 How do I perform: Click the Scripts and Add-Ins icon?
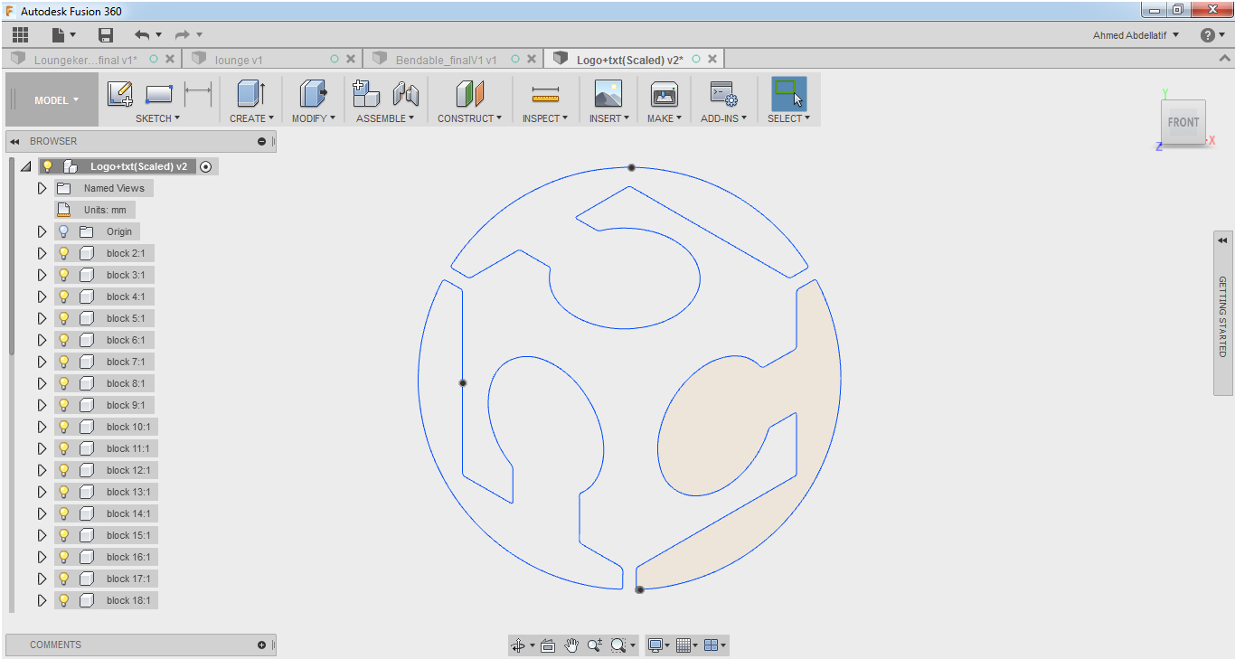723,94
